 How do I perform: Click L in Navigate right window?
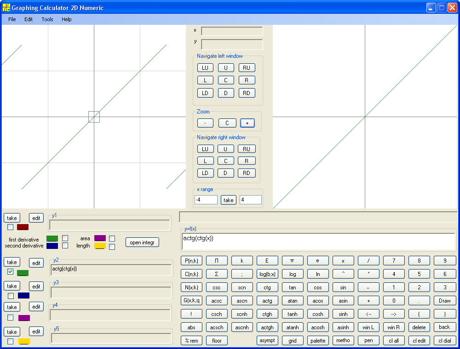pos(205,161)
